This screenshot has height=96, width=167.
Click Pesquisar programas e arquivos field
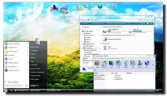[x=16, y=86]
